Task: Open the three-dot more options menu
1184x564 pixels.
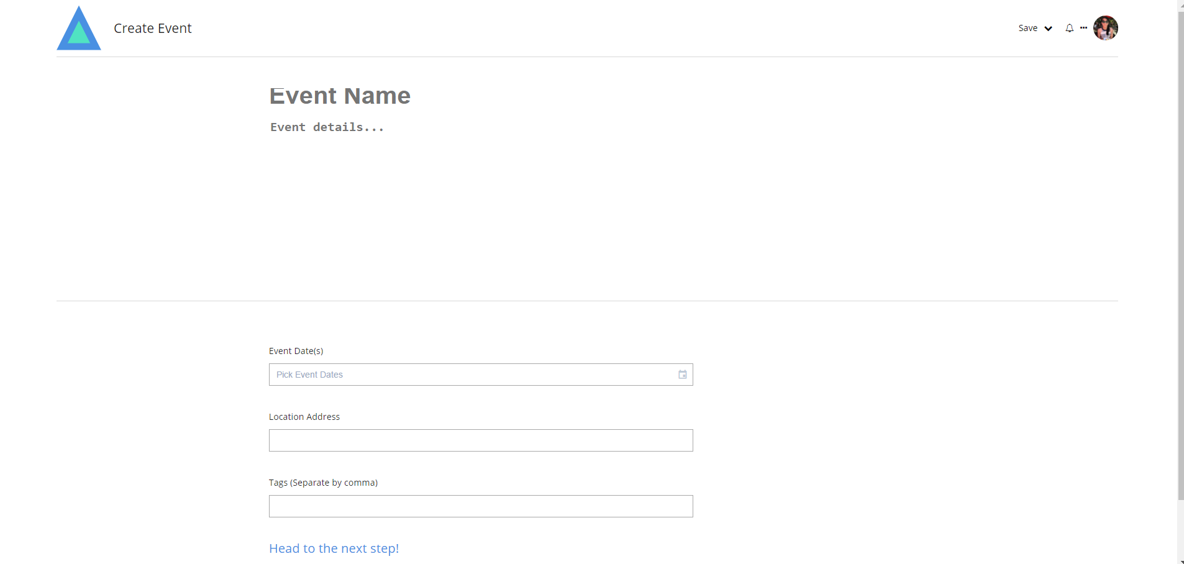Action: 1083,28
